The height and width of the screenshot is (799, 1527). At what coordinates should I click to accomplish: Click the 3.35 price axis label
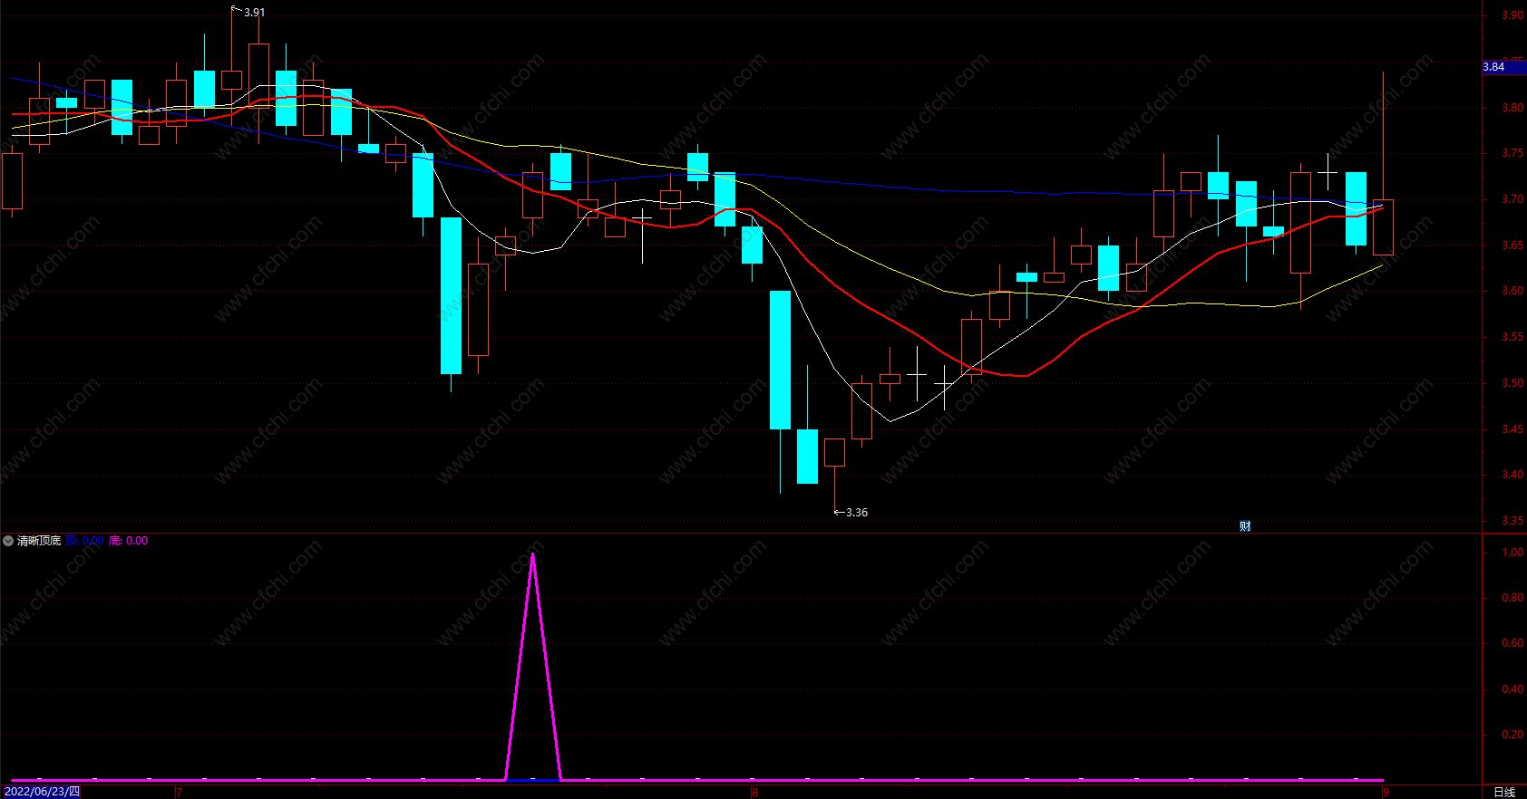(1512, 521)
